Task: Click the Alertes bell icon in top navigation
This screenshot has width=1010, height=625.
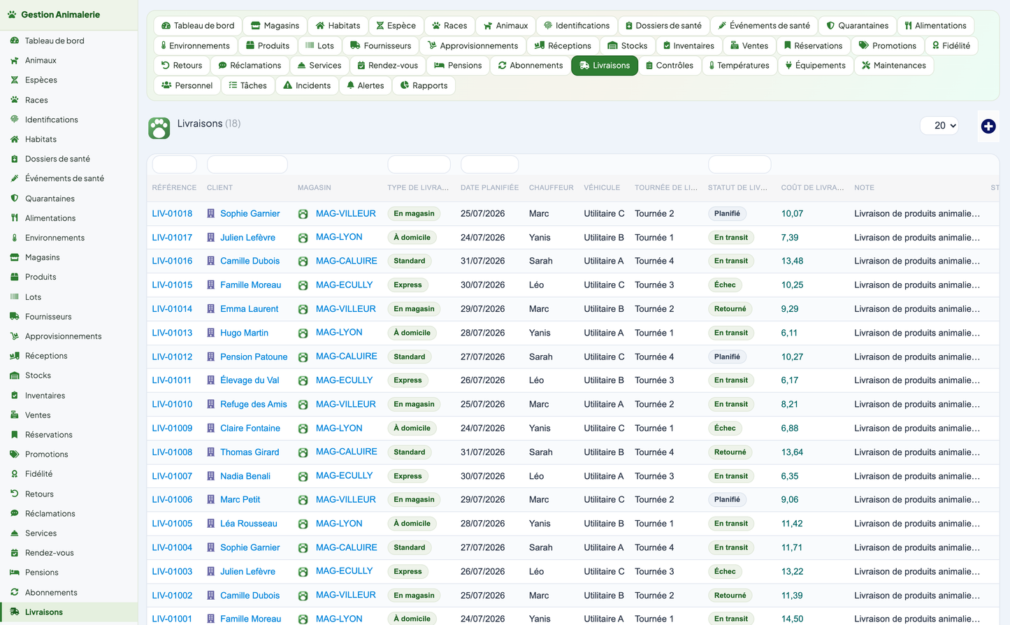Action: click(351, 85)
